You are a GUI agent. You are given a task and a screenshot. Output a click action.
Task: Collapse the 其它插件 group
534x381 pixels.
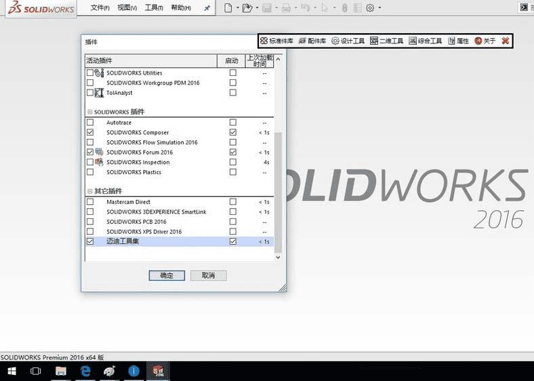pos(90,191)
